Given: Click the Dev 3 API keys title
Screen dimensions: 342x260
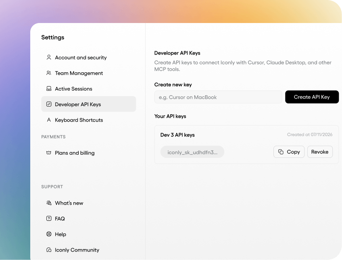Looking at the screenshot, I should [177, 135].
